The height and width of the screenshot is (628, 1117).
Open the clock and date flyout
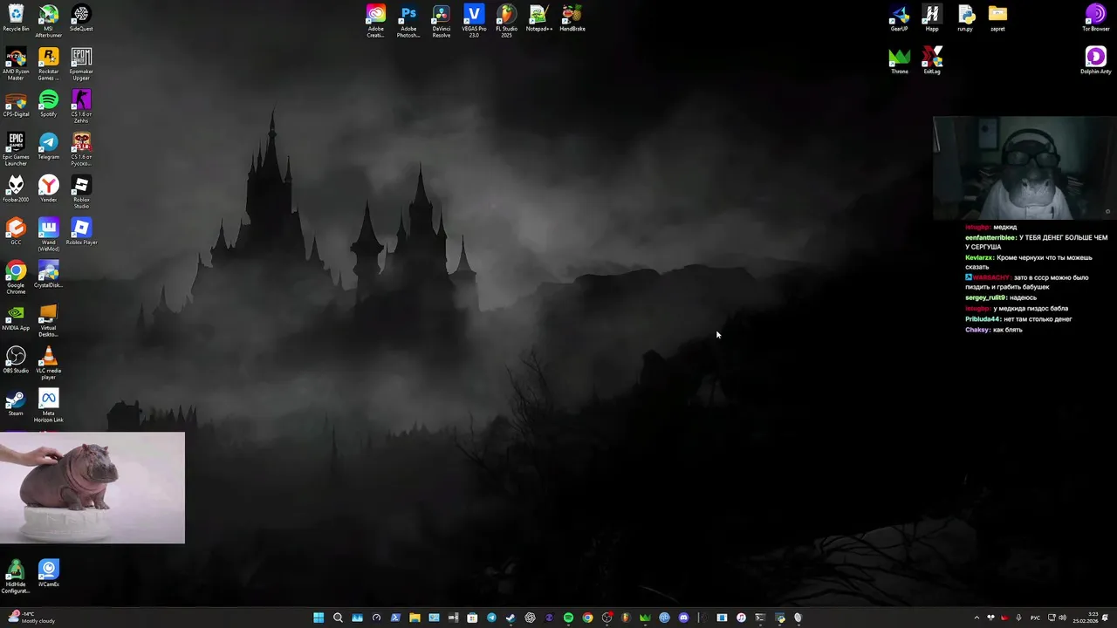point(1086,618)
